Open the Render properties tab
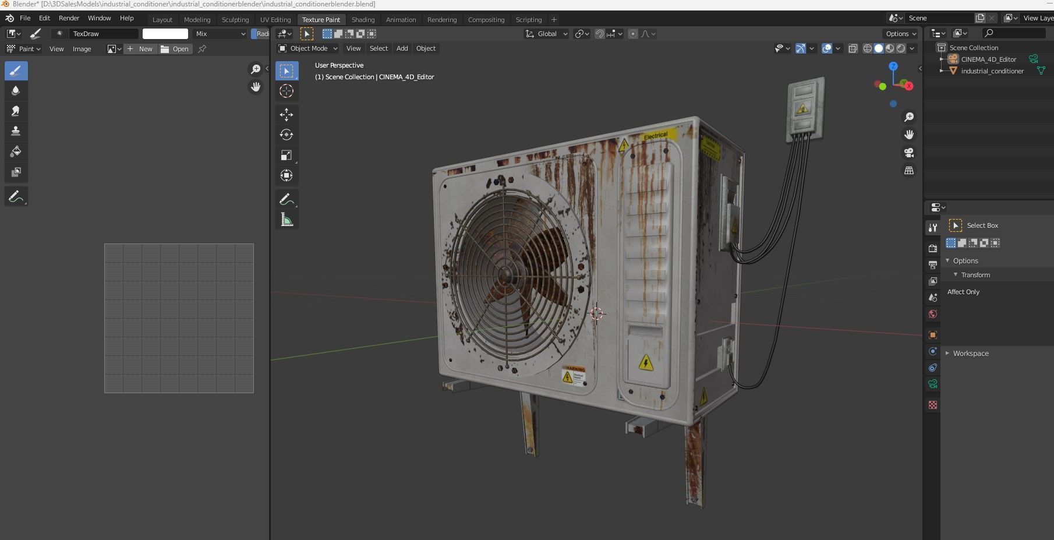This screenshot has width=1054, height=540. [x=933, y=248]
